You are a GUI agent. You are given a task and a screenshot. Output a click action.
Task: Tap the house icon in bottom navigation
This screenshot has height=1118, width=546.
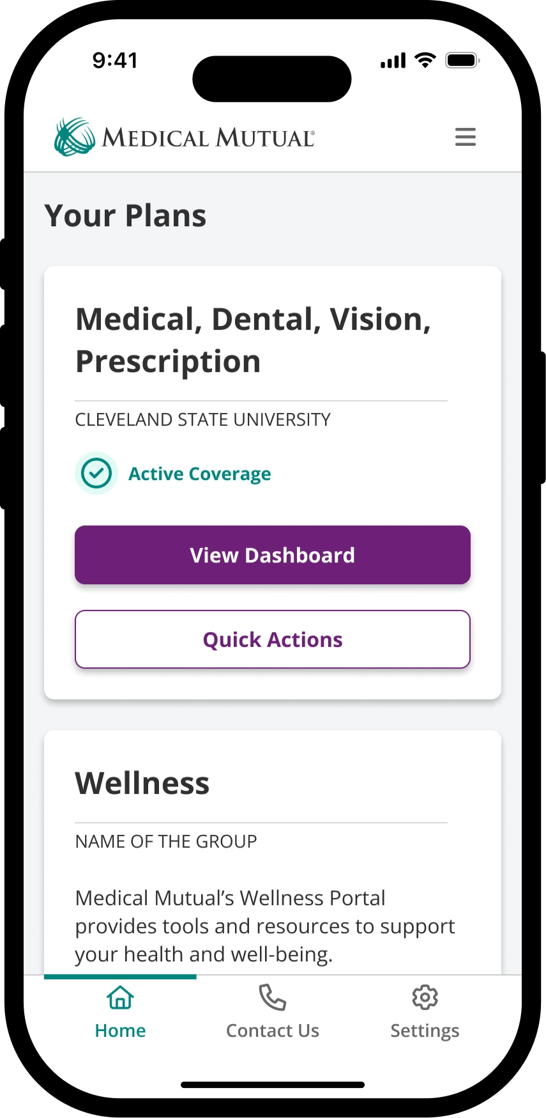[120, 997]
